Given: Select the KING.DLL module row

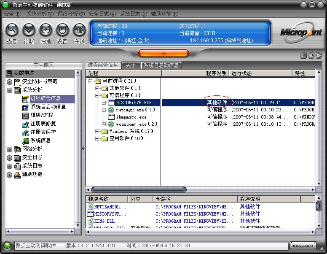Looking at the screenshot, I should tap(200, 221).
